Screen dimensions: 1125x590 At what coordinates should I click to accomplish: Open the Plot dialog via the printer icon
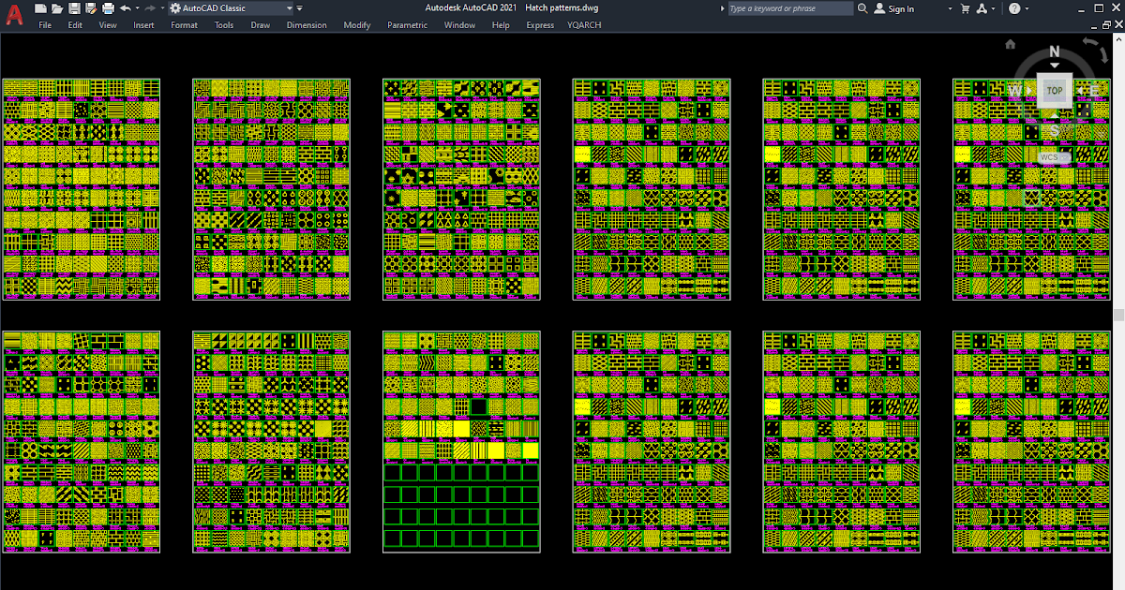tap(108, 7)
